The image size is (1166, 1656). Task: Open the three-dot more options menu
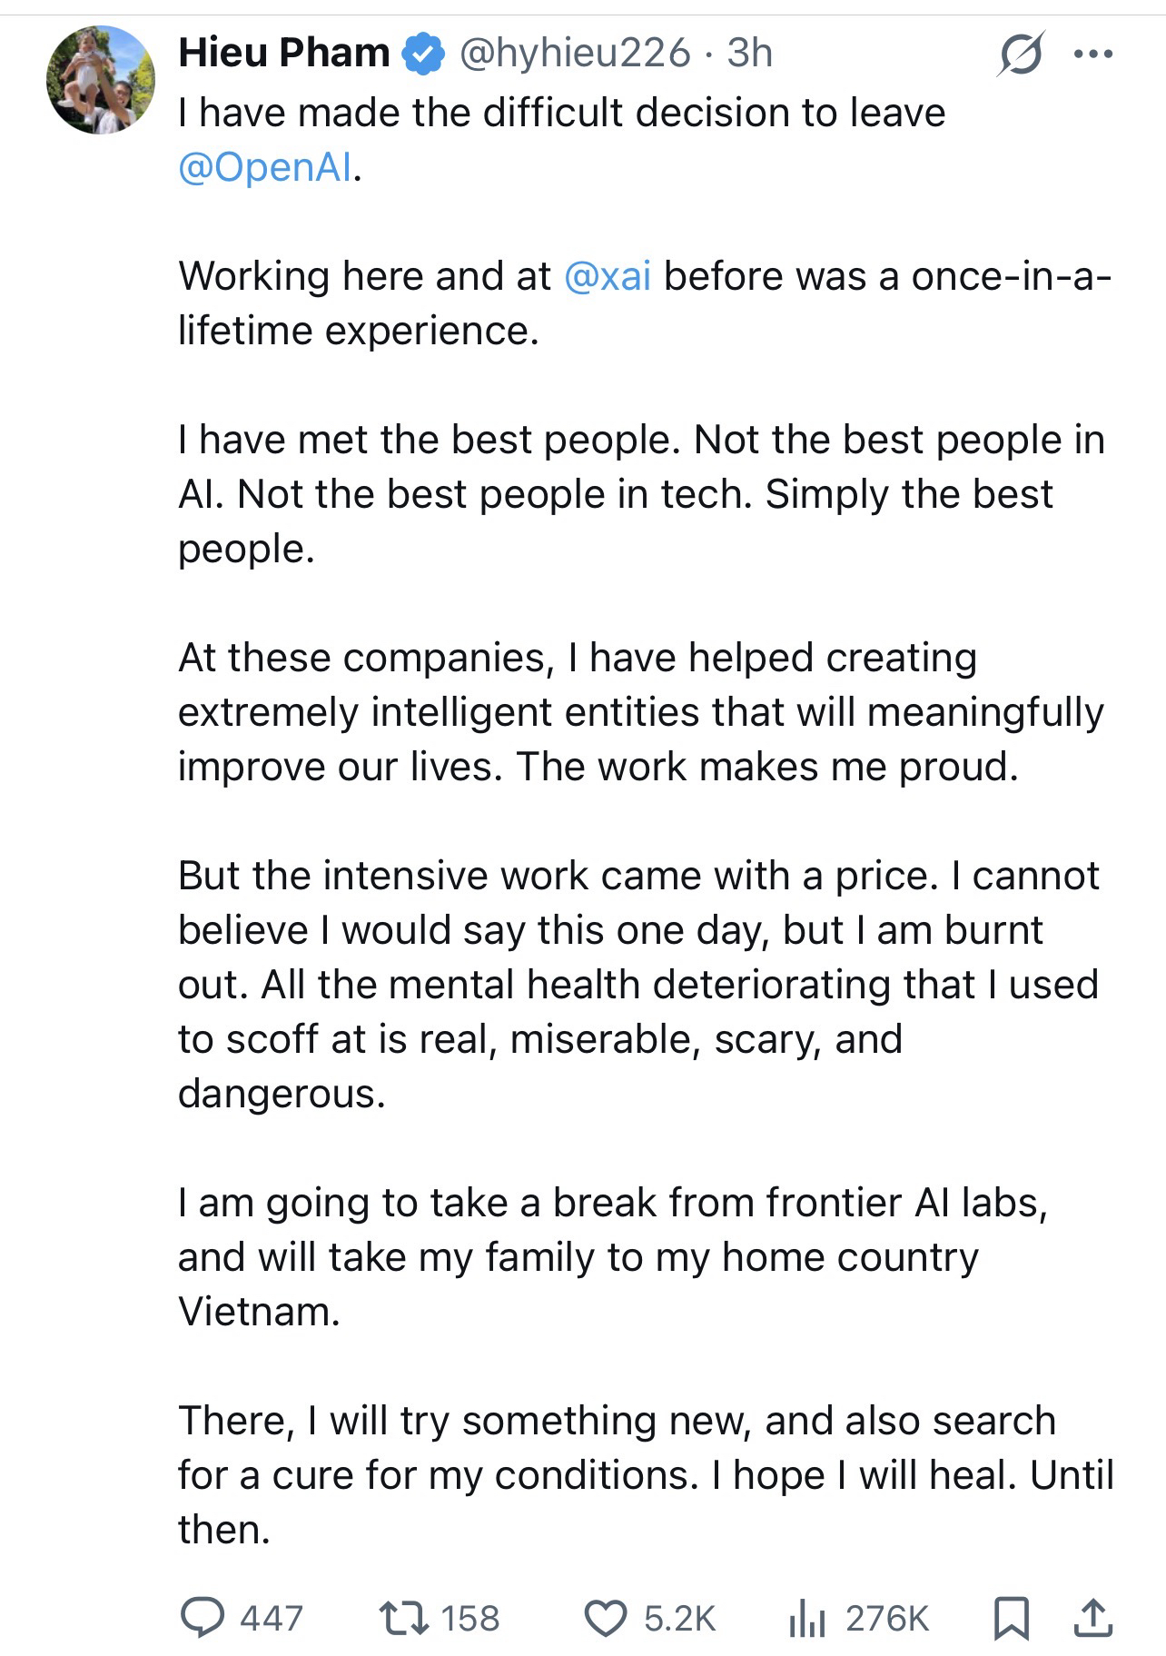pos(1092,55)
